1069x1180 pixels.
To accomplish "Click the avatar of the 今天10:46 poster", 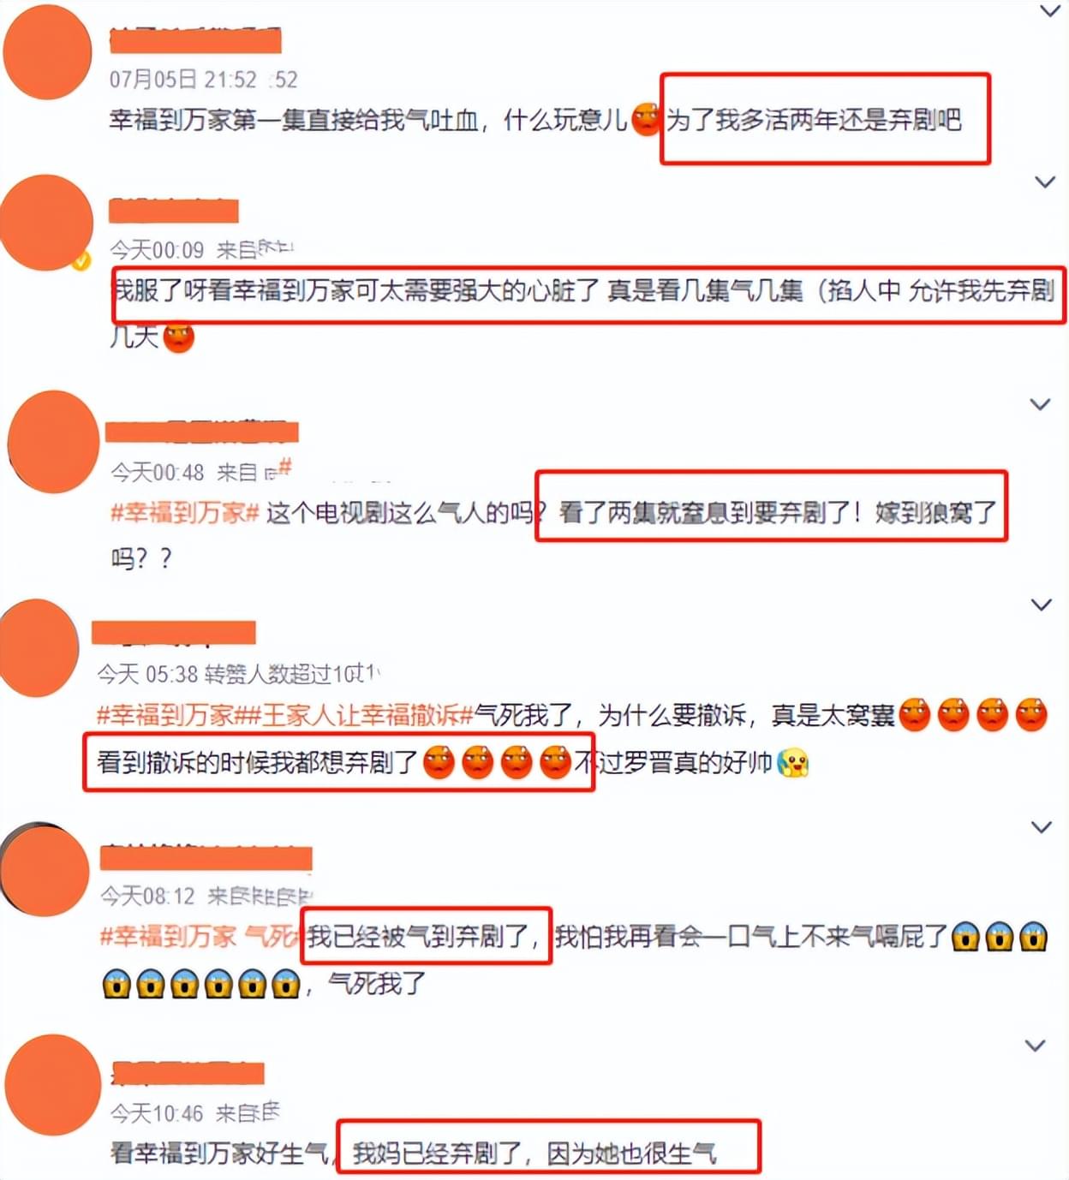I will 53,1085.
